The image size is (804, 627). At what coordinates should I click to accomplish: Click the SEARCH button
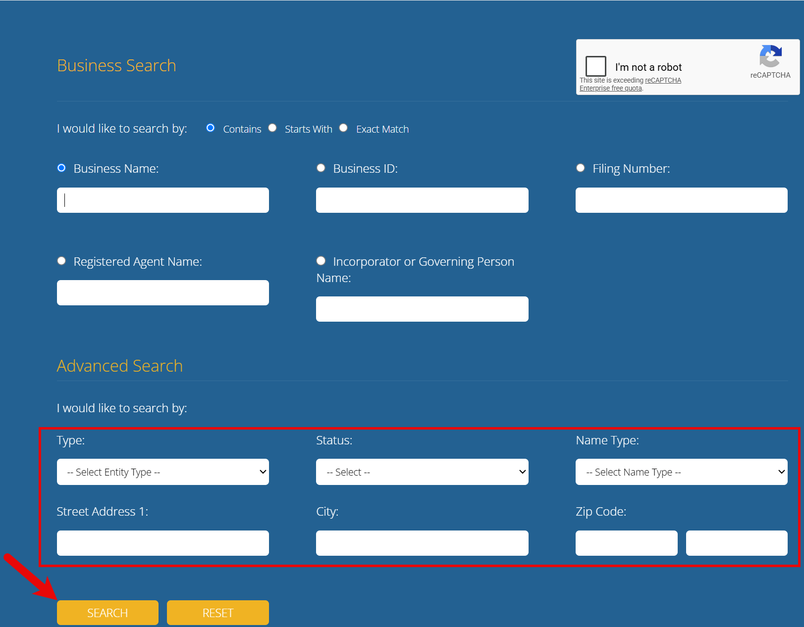tap(107, 613)
